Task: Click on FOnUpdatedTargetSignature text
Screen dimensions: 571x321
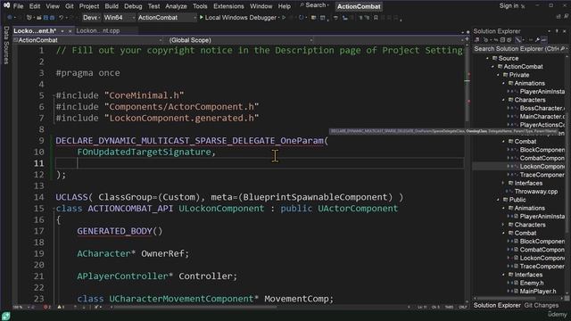Action: 145,152
